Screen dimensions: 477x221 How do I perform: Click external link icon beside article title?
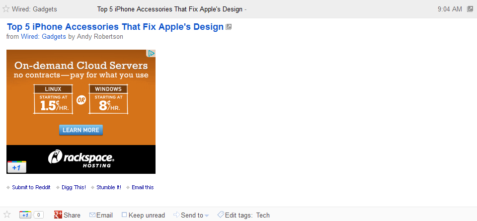(229, 27)
